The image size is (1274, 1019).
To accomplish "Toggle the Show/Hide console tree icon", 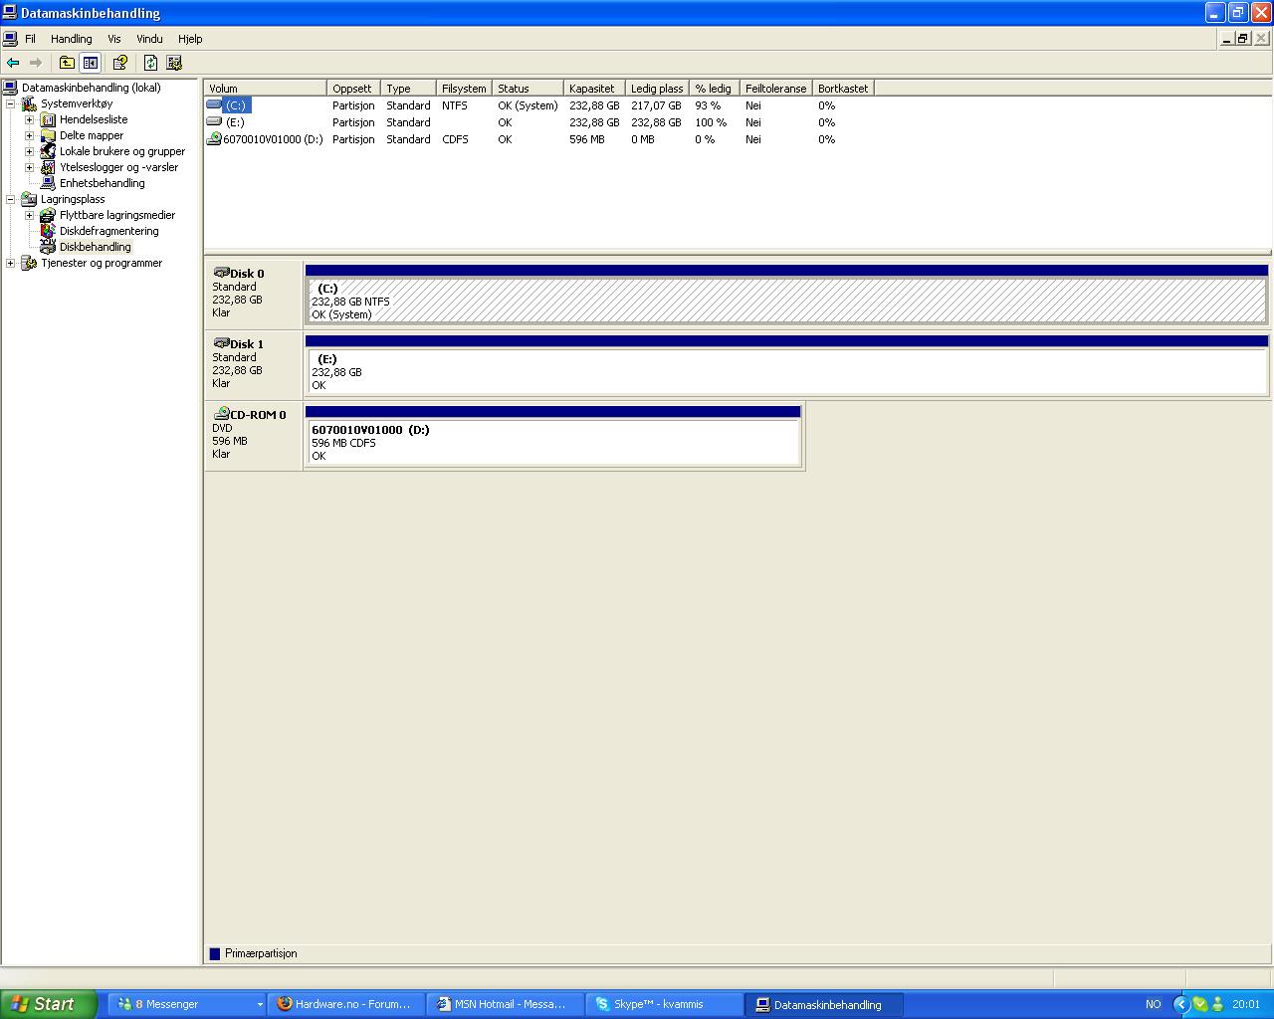I will coord(91,63).
